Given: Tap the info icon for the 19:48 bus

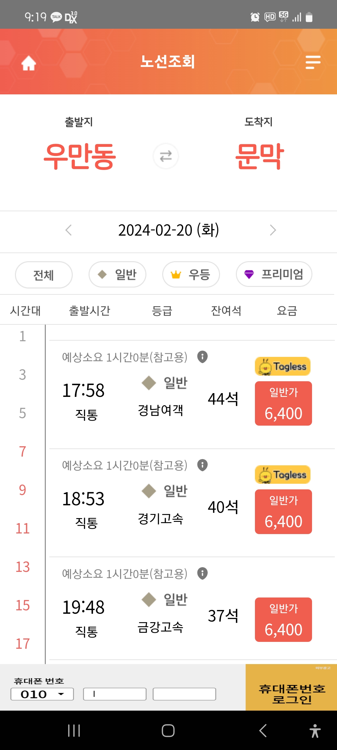Looking at the screenshot, I should [x=203, y=573].
